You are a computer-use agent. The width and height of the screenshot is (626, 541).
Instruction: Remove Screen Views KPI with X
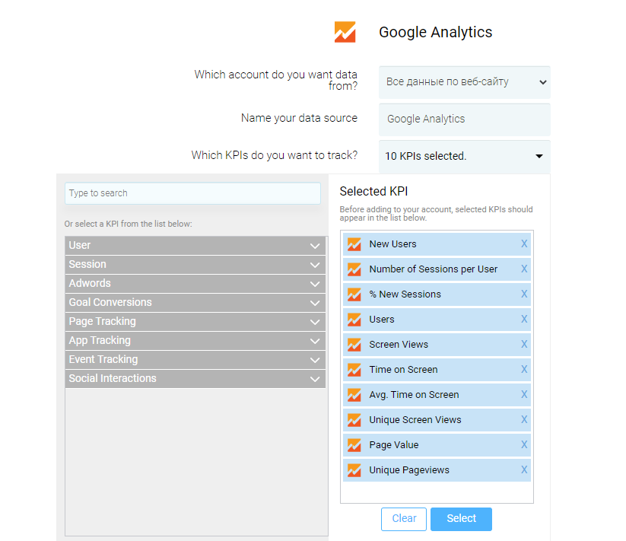pos(524,344)
